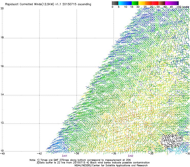Click the latitude label '18' on the left axis
This screenshot has height=167, width=190.
(x=2, y=38)
